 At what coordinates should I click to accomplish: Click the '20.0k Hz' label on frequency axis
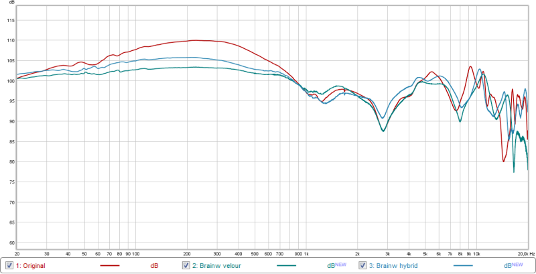pos(525,255)
